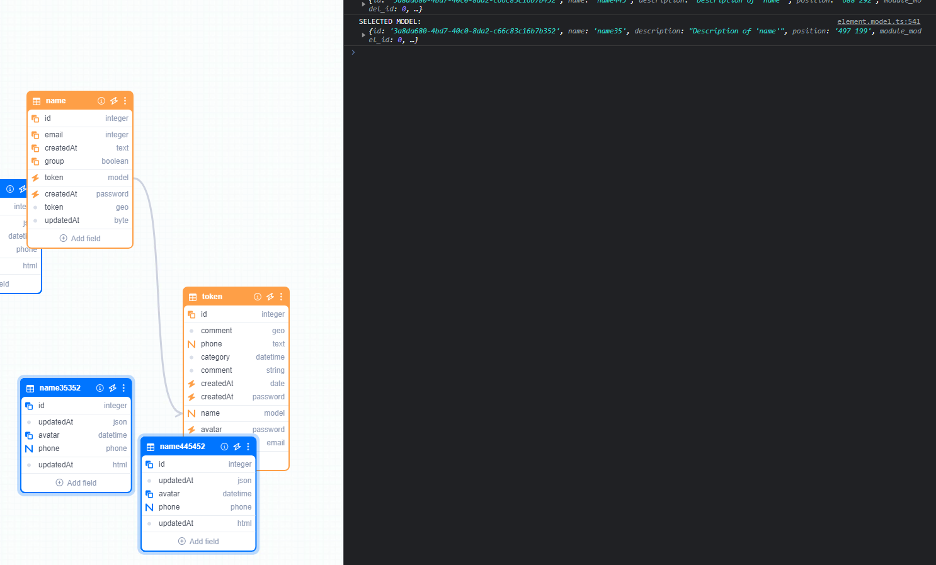Screen dimensions: 936x565
Task: Click the info icon on the "token" table header
Action: coord(258,297)
